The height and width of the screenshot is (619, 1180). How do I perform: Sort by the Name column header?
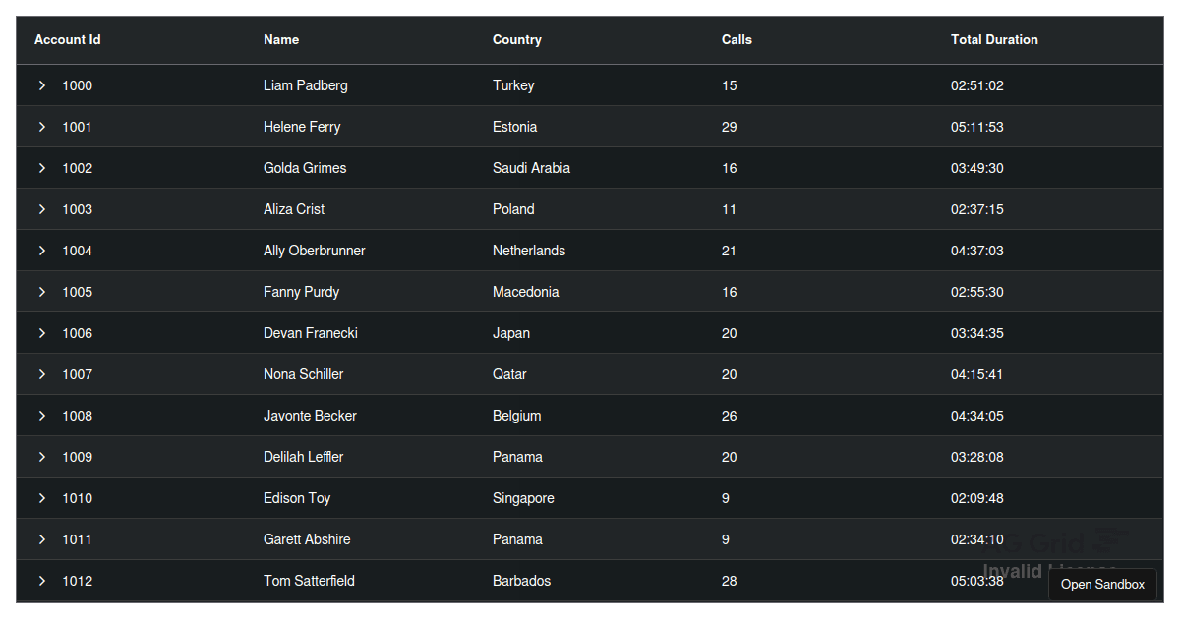[x=281, y=40]
